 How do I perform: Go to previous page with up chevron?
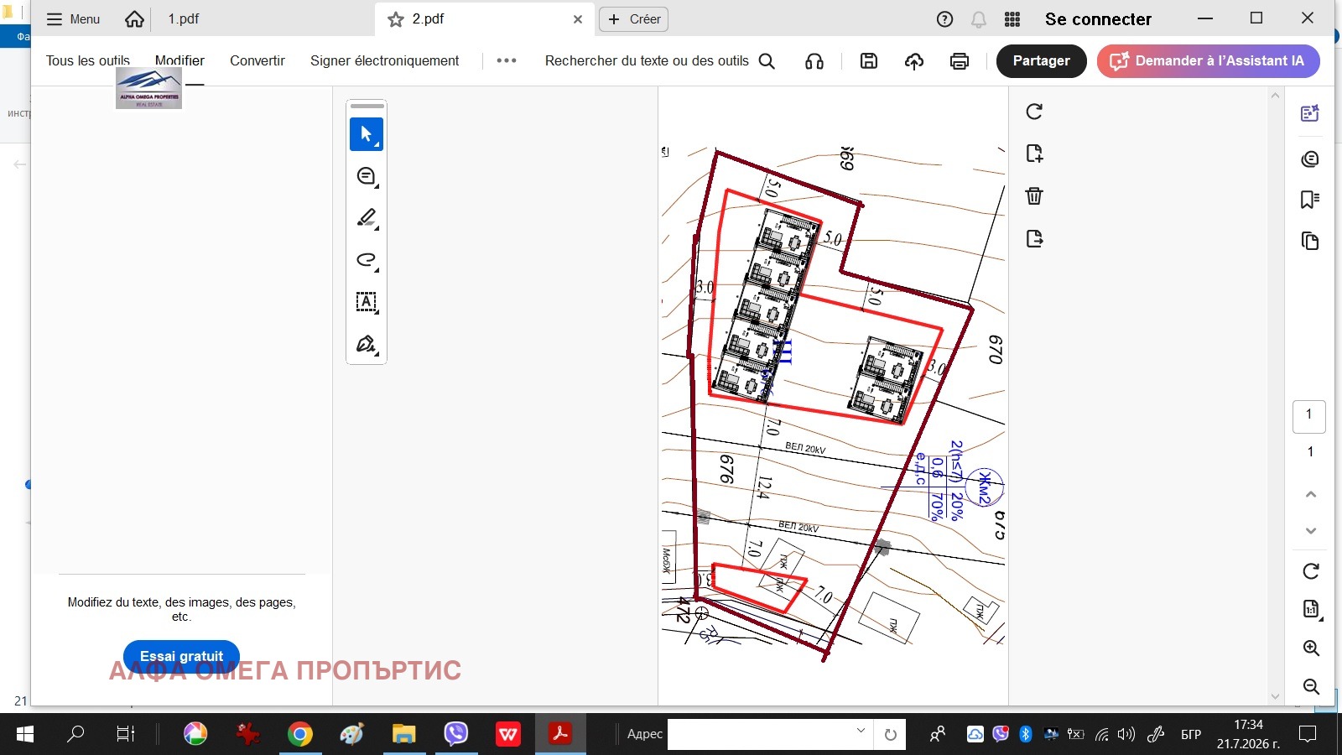pyautogui.click(x=1311, y=494)
